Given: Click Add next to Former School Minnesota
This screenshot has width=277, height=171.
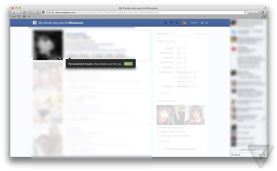Looking at the screenshot, I should [194, 72].
